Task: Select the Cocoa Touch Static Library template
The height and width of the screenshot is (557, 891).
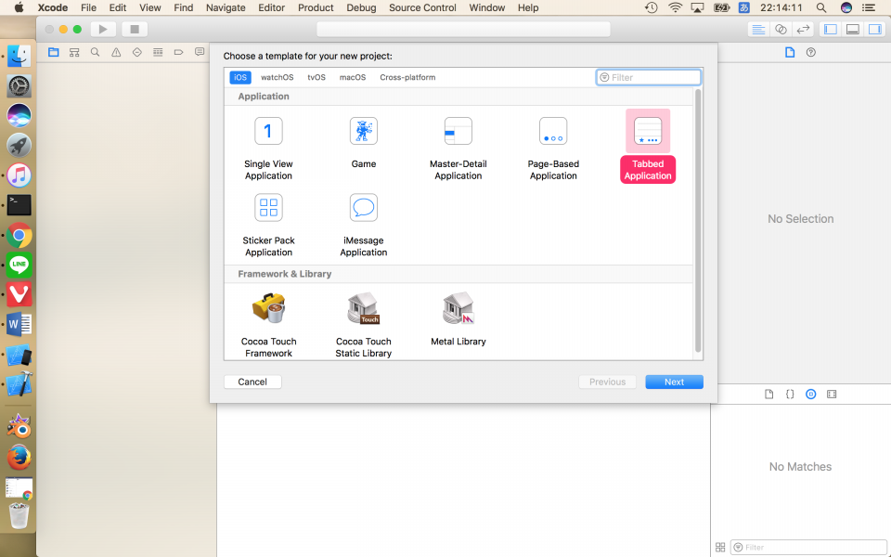Action: tap(364, 325)
